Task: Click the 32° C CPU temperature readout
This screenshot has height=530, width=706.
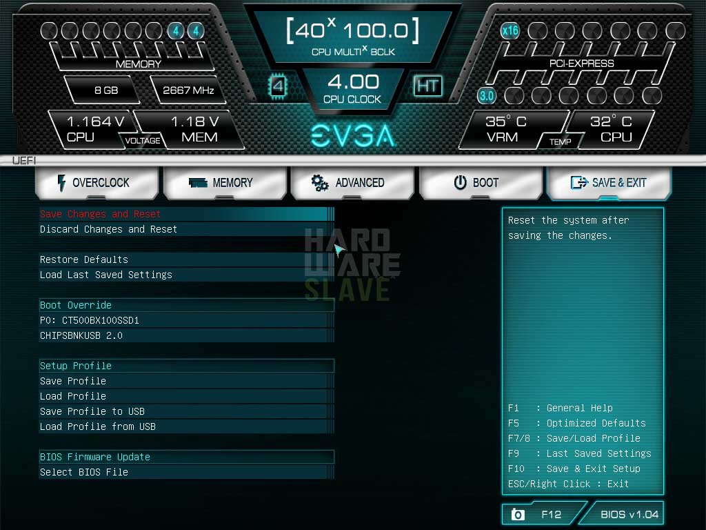Action: click(x=611, y=129)
